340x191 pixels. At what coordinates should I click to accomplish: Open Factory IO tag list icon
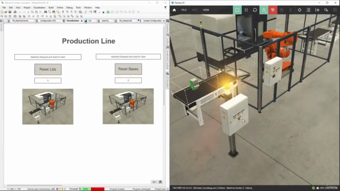click(308, 10)
